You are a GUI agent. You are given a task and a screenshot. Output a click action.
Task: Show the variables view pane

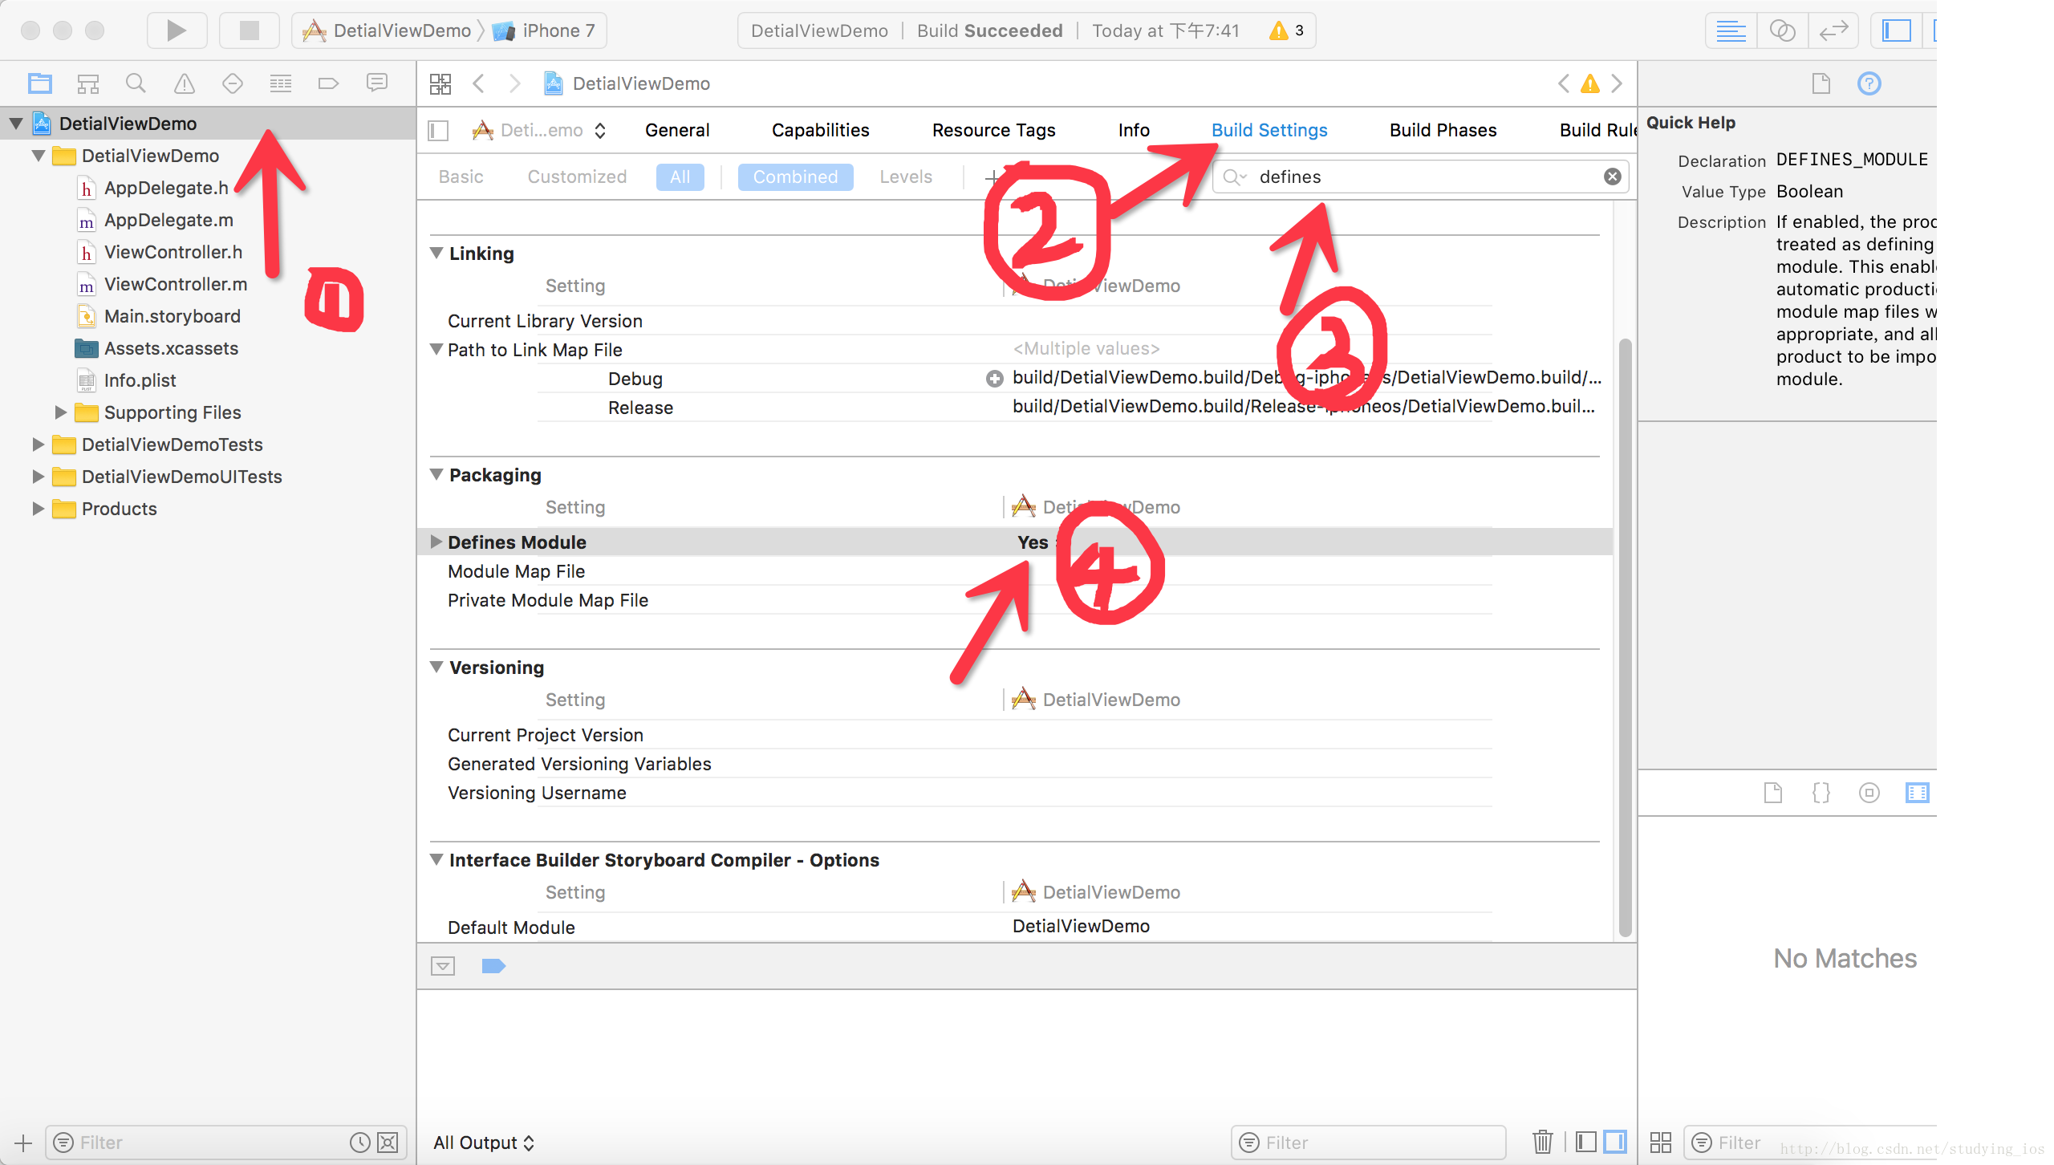[1586, 1142]
